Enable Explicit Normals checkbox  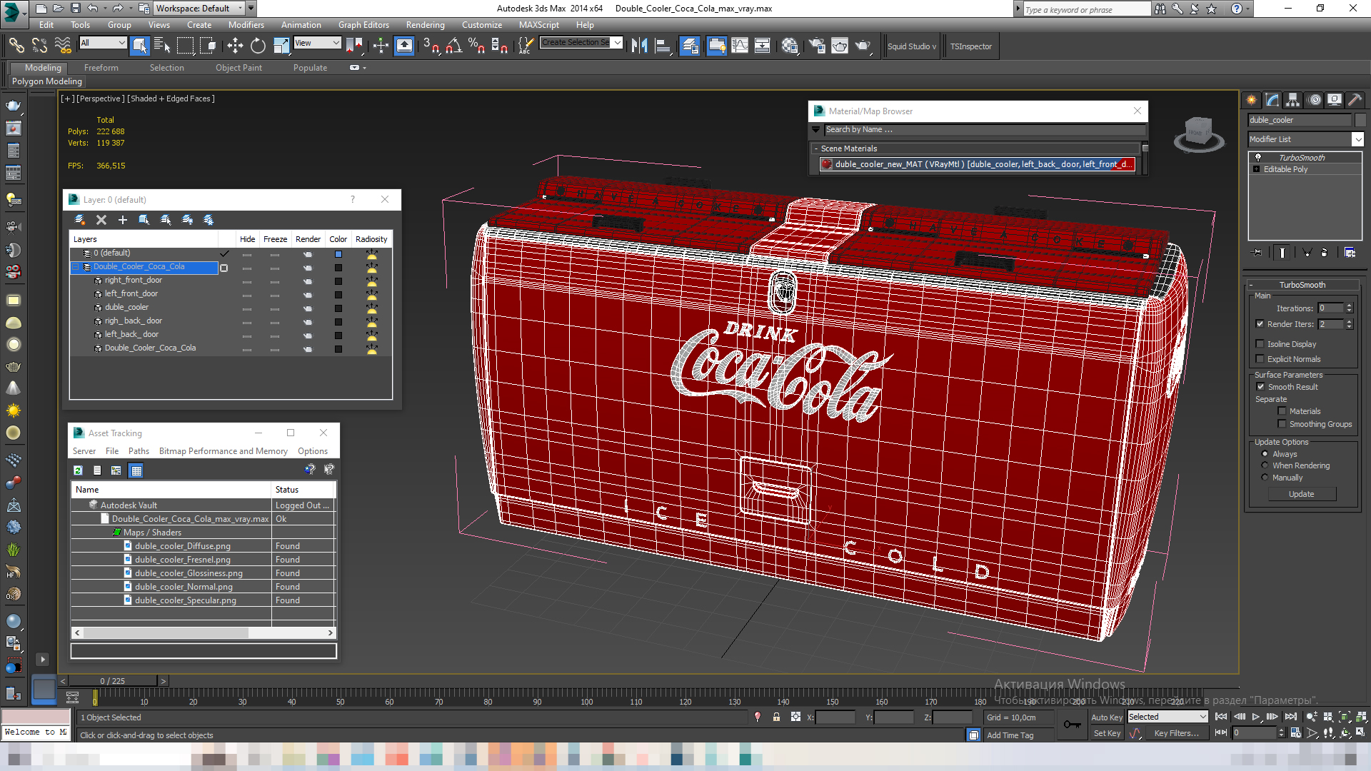1260,359
